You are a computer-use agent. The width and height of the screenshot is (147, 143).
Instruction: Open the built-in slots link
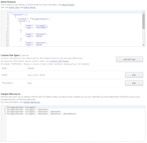[x=14, y=7]
